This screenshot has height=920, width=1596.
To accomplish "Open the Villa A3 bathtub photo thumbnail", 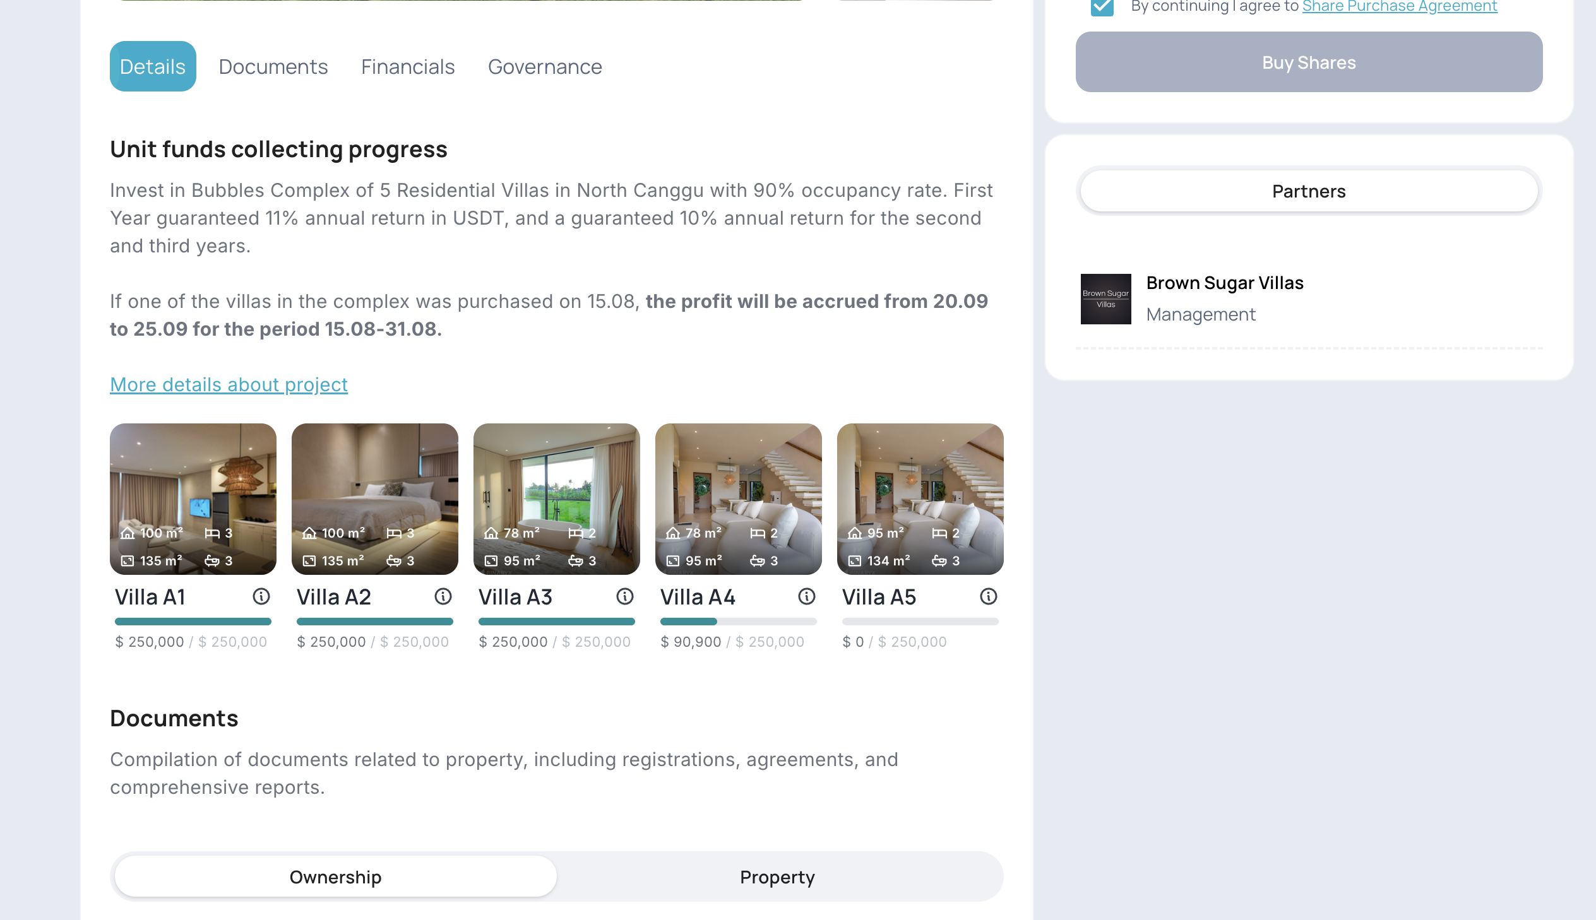I will (x=556, y=499).
